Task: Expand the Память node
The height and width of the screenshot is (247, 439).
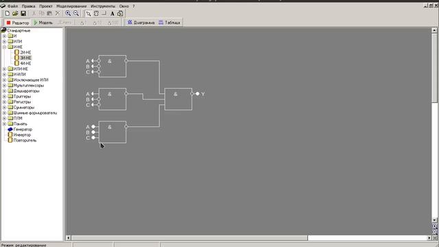Action: (x=4, y=123)
